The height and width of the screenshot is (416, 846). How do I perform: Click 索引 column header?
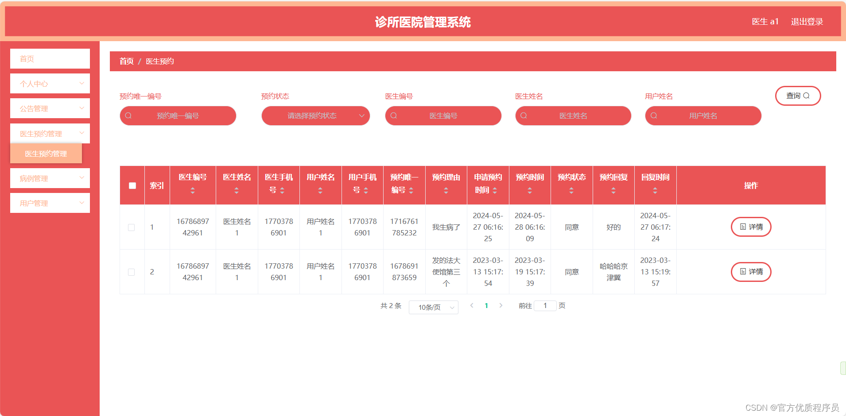pos(157,185)
